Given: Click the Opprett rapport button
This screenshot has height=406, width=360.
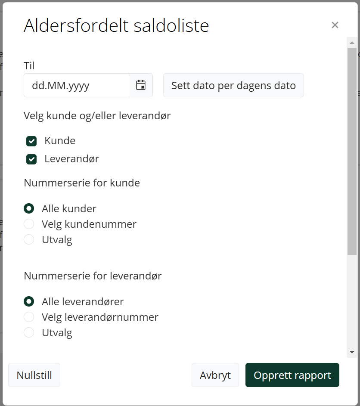Looking at the screenshot, I should click(292, 375).
